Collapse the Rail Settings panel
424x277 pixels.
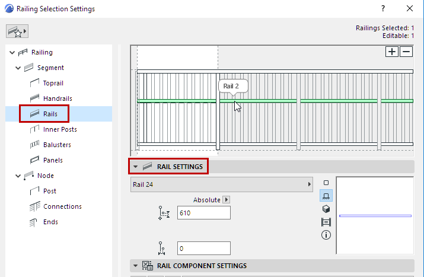click(135, 167)
